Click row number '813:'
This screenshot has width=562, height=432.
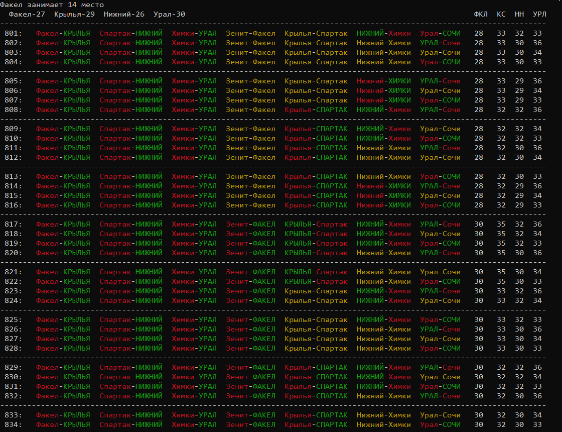tap(13, 176)
